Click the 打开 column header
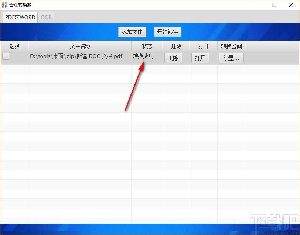300x235 pixels. (x=204, y=46)
